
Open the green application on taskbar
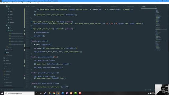coord(76,93)
